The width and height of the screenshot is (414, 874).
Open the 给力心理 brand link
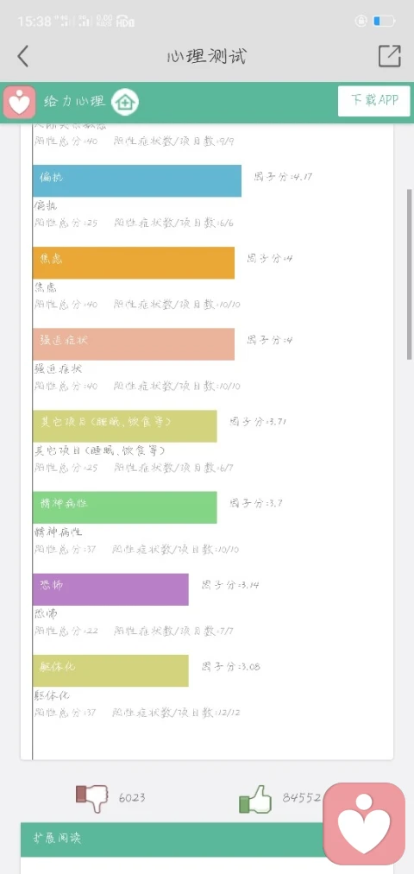pos(74,102)
